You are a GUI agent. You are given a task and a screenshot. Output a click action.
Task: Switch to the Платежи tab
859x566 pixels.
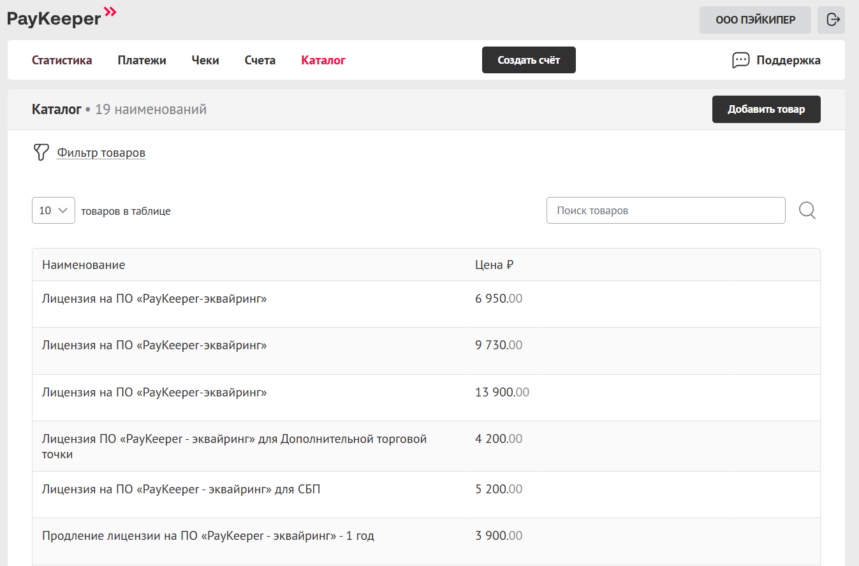click(142, 61)
